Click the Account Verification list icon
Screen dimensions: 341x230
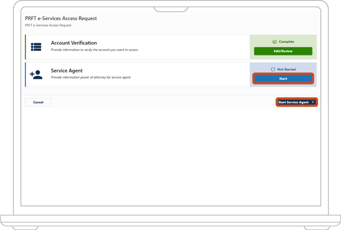36,47
